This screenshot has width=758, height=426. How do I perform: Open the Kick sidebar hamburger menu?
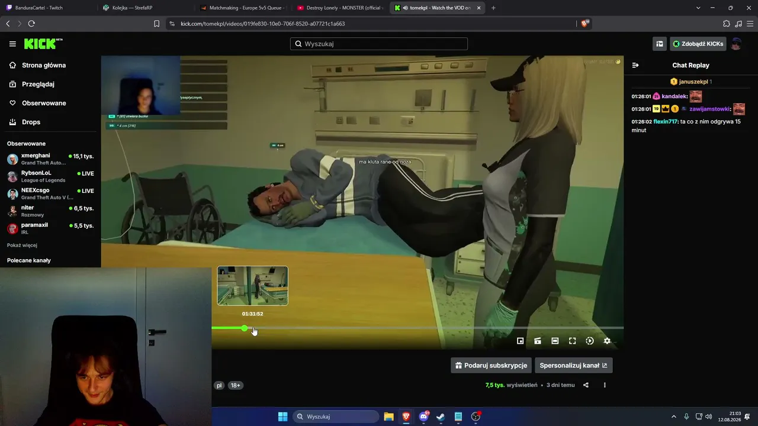[12, 44]
